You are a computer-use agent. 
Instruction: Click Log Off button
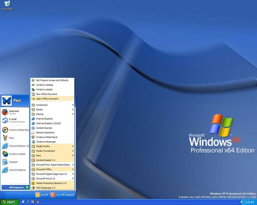coord(42,195)
